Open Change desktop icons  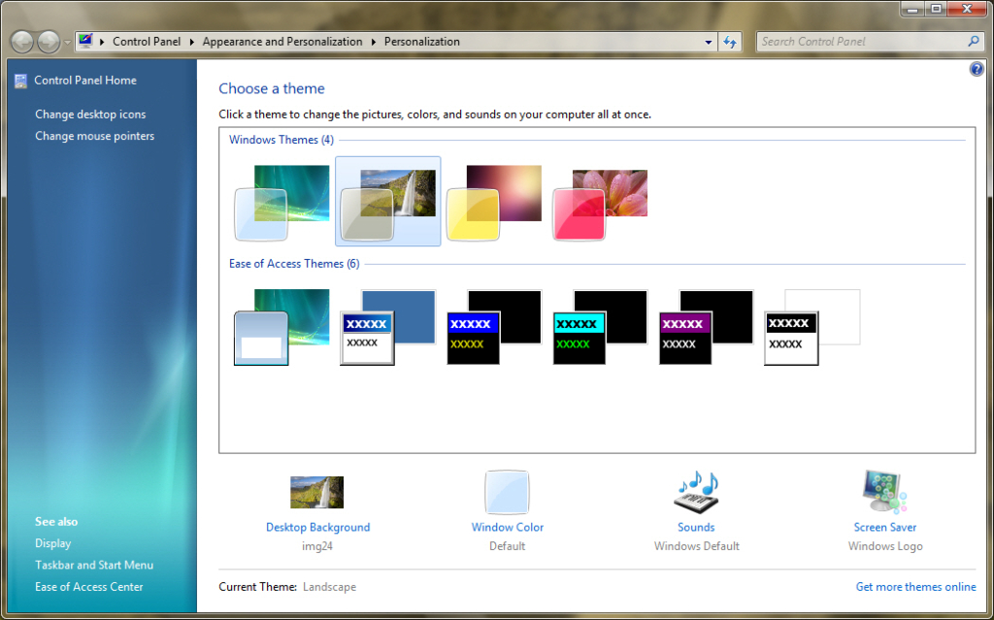point(90,114)
